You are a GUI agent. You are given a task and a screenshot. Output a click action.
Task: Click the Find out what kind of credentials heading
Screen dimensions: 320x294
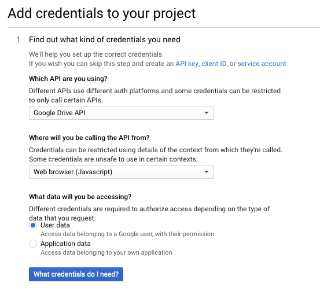105,39
